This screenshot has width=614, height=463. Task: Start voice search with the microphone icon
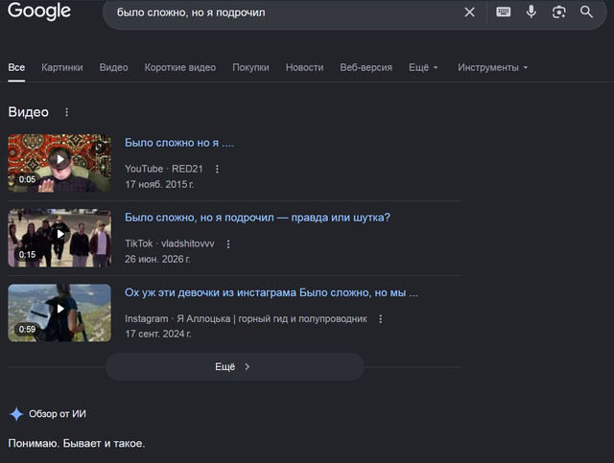click(x=531, y=12)
